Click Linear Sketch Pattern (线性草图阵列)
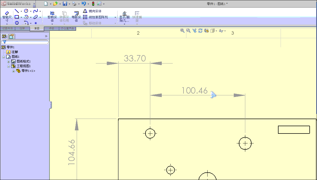Screen dimensions: 317x180 pyautogui.click(x=95, y=17)
